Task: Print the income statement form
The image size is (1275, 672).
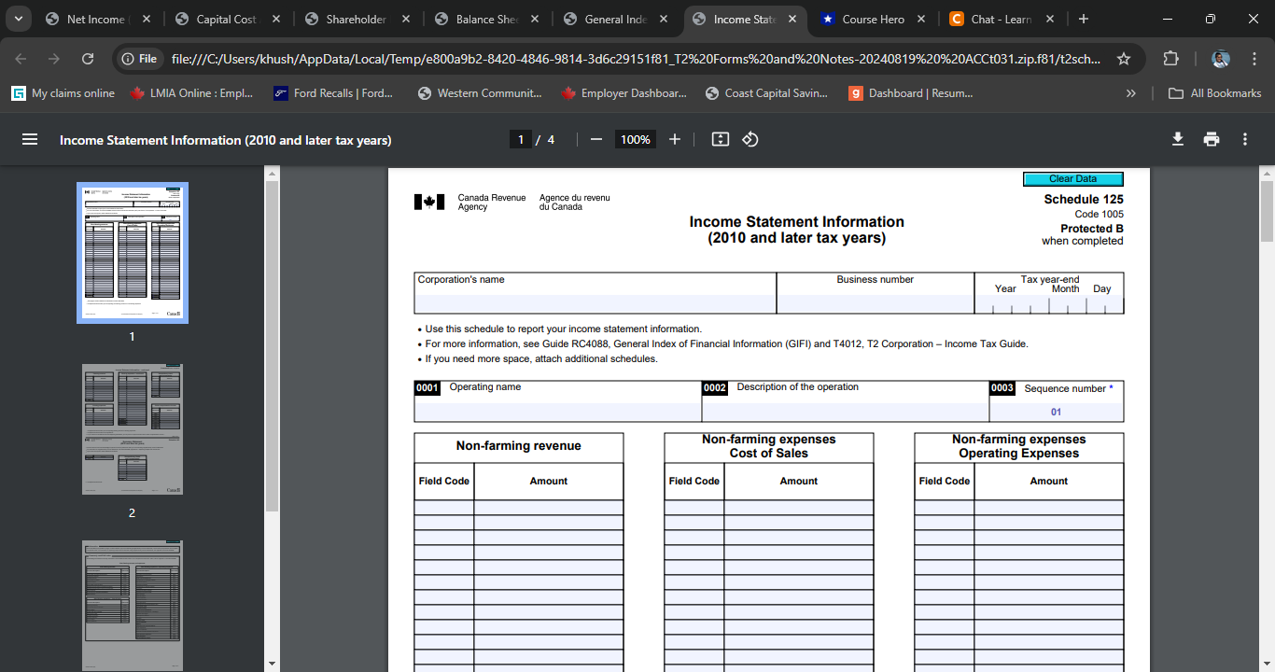Action: 1211,139
